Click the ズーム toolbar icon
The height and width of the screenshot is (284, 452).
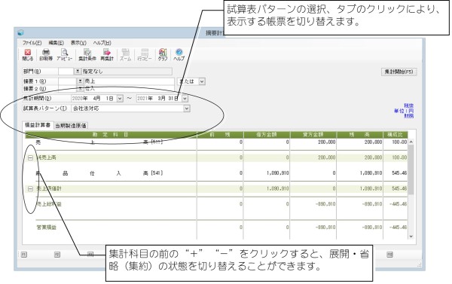tap(125, 55)
